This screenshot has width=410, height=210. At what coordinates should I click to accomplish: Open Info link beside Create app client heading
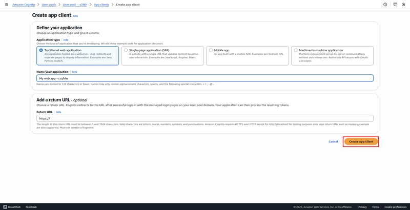click(75, 16)
